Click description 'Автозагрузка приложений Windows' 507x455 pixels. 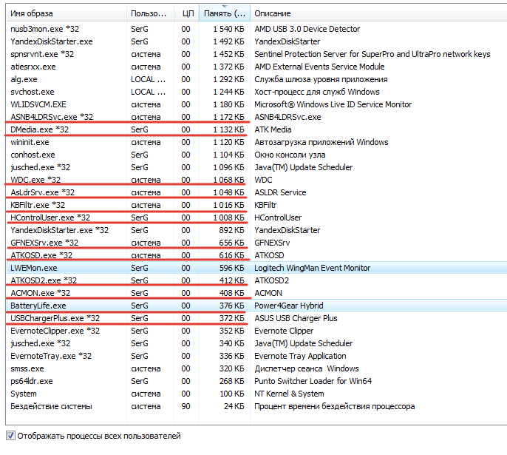[321, 142]
